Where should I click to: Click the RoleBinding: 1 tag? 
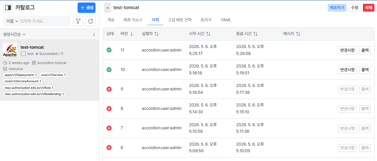pos(34,94)
